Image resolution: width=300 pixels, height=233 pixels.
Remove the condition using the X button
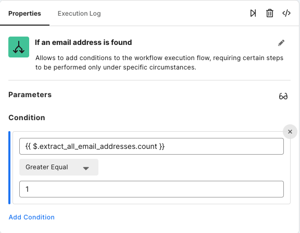click(x=290, y=132)
